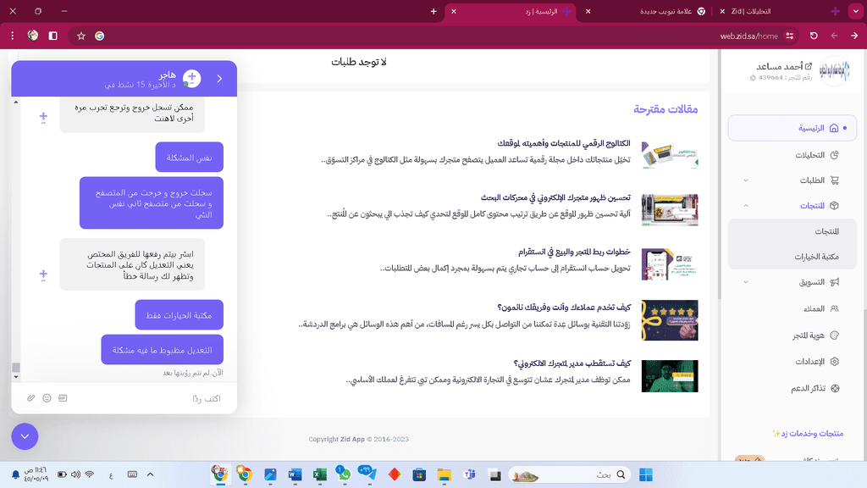
Task: Open emoji picker in chat
Action: coord(47,398)
